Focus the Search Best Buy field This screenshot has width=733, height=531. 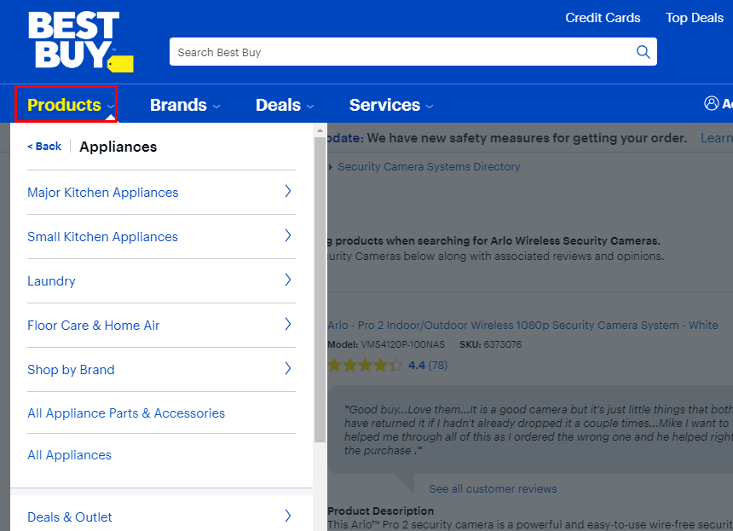413,52
